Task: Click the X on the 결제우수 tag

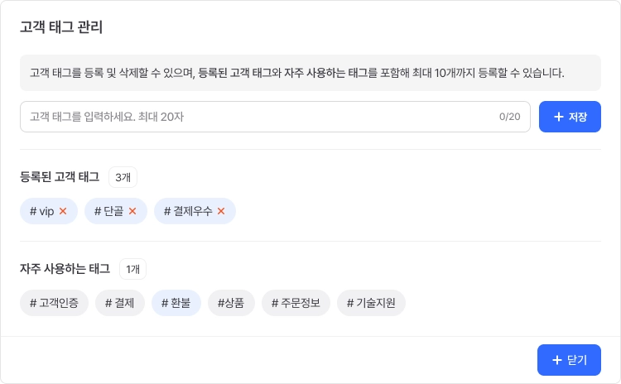Action: (x=221, y=211)
